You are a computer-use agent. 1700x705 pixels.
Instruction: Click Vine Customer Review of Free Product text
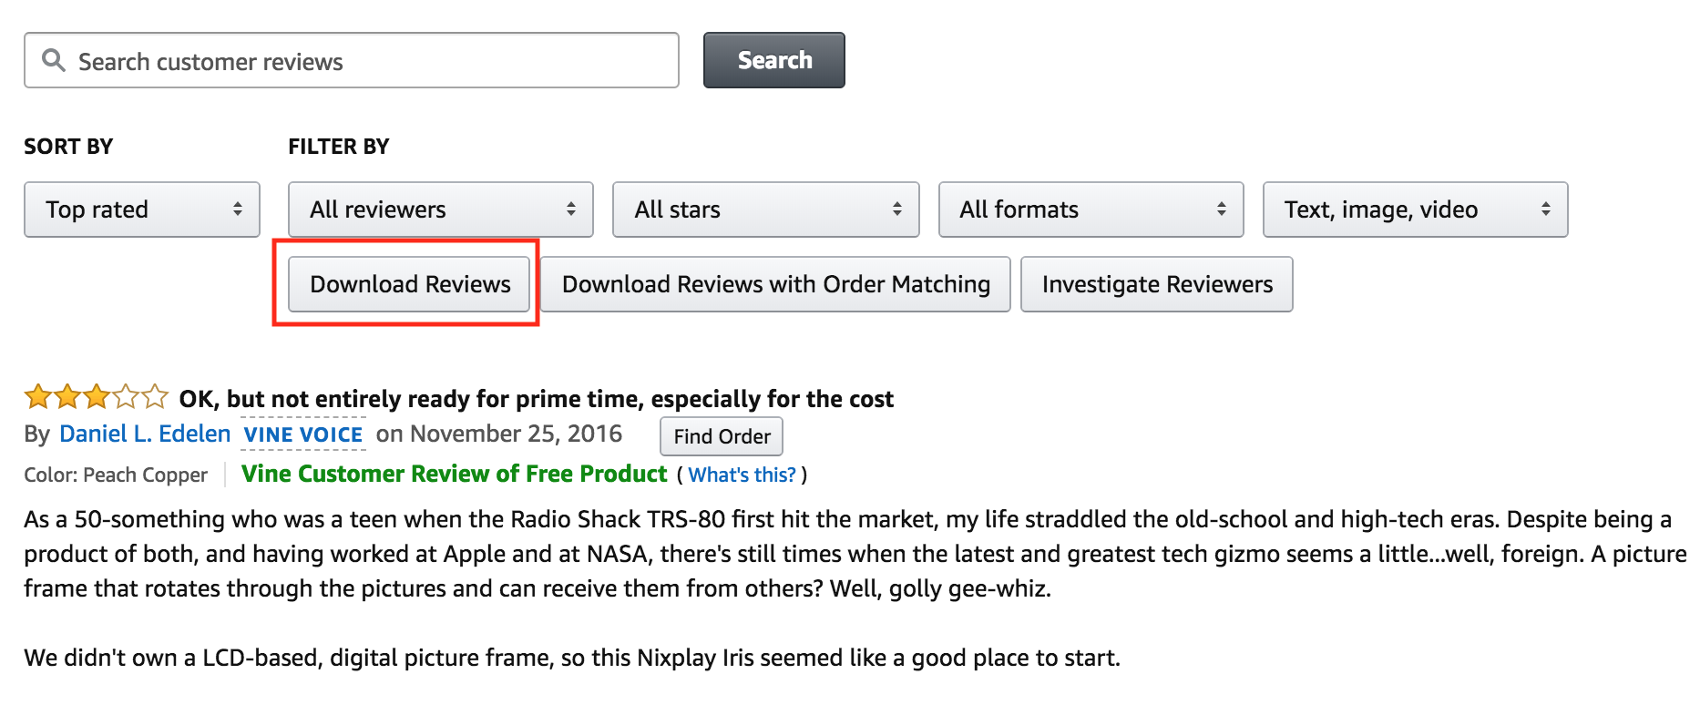454,474
